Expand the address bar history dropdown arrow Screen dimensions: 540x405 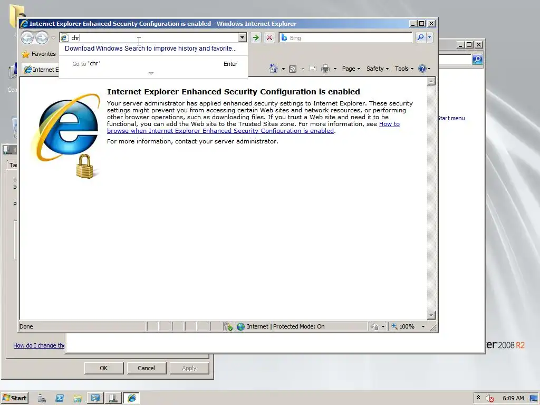pos(243,37)
